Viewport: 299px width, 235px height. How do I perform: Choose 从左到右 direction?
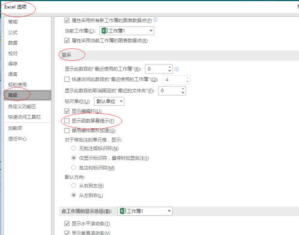74,195
